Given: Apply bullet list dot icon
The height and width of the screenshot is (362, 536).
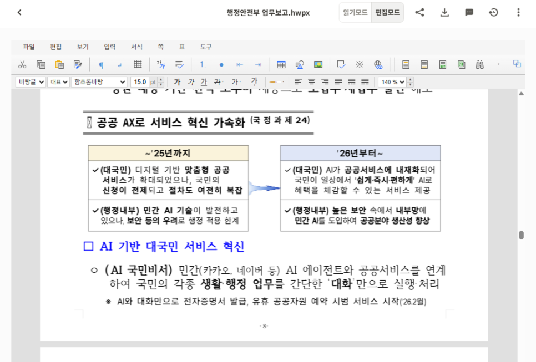Looking at the screenshot, I should [x=221, y=64].
